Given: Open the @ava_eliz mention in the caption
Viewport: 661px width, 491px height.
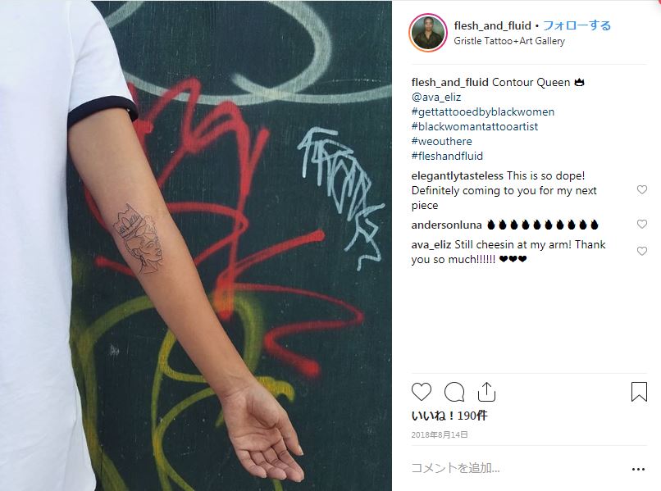Looking at the screenshot, I should 436,97.
